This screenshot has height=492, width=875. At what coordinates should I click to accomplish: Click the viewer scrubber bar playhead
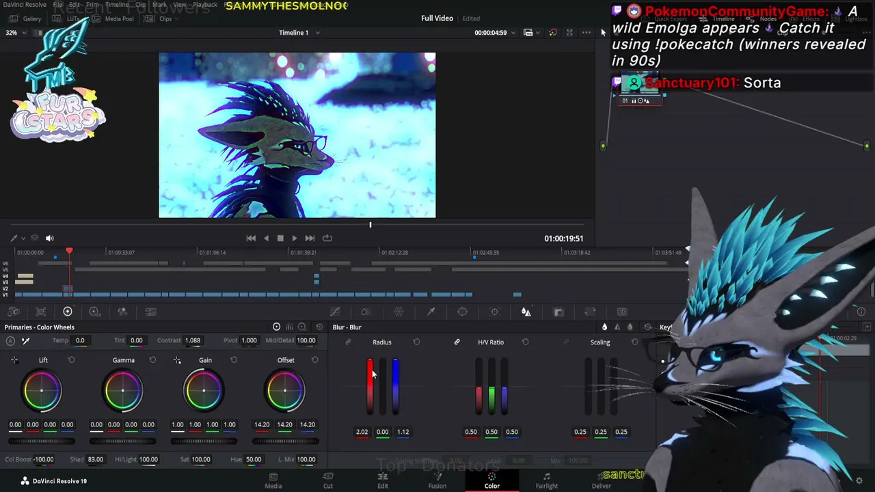coord(371,224)
